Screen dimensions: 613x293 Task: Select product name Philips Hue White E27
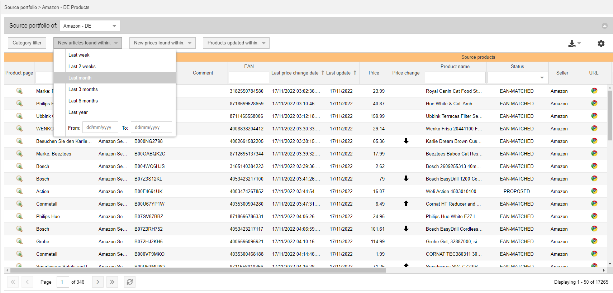[453, 216]
